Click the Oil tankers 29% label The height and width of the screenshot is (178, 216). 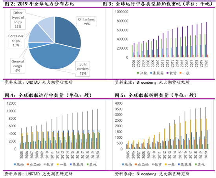click(86, 22)
